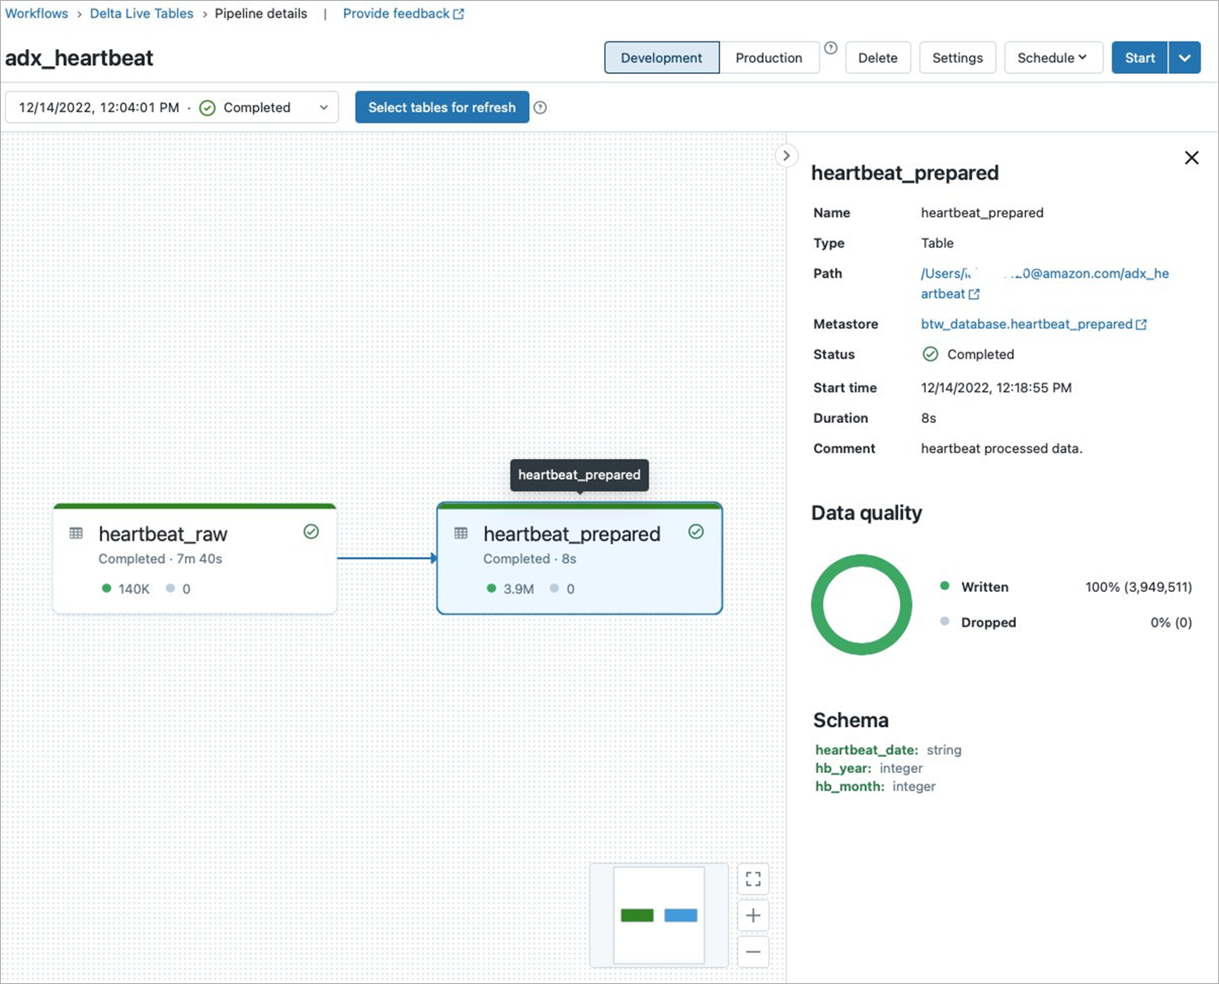This screenshot has width=1219, height=984.
Task: Click the green node in the minimap
Action: coord(637,915)
